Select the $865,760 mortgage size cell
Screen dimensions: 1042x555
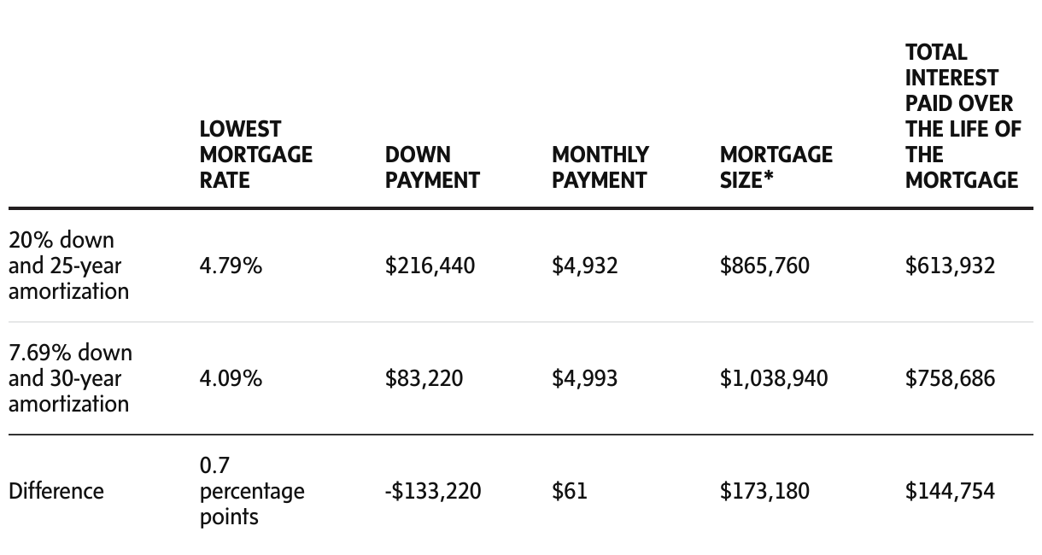pos(764,266)
